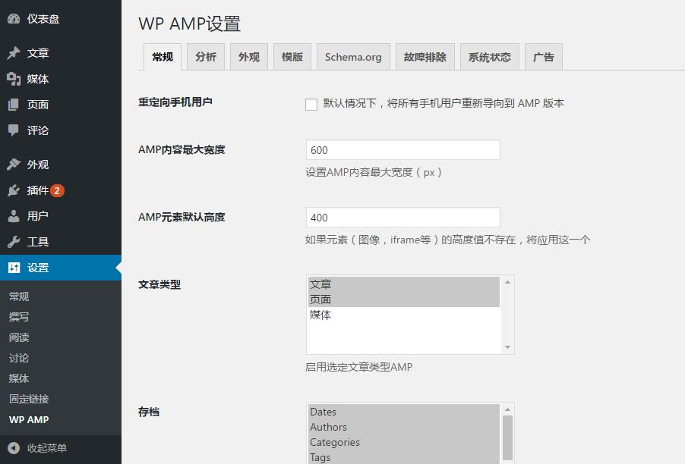Click the settings sliders icon beside 设置
This screenshot has width=685, height=464.
coord(14,268)
